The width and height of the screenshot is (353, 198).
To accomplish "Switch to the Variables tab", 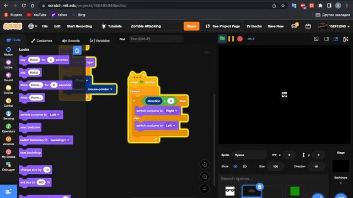I will tap(99, 41).
